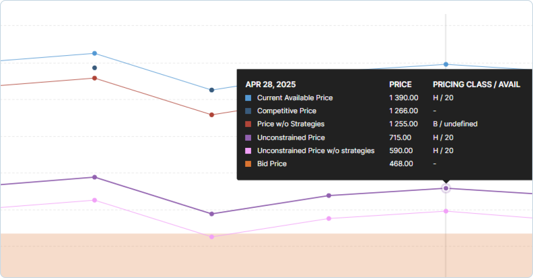Click the red Price w/o Strategies swatch
The height and width of the screenshot is (278, 533).
[248, 124]
